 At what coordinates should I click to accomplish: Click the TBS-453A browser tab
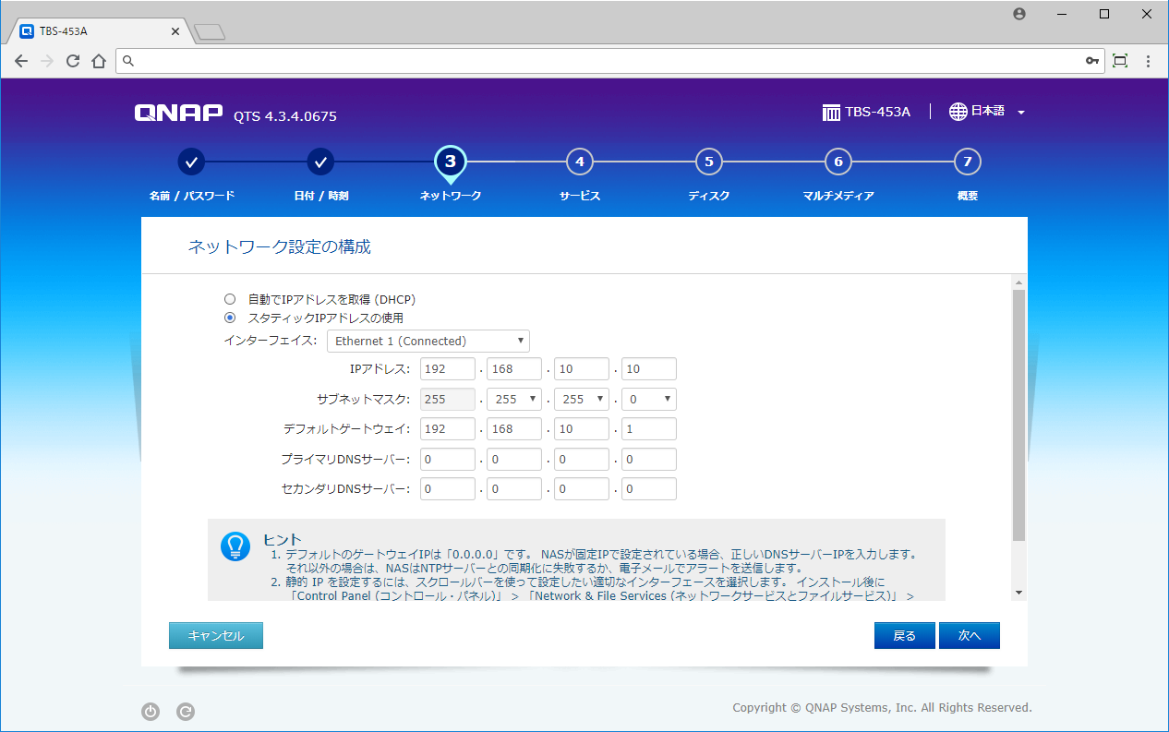tap(99, 30)
